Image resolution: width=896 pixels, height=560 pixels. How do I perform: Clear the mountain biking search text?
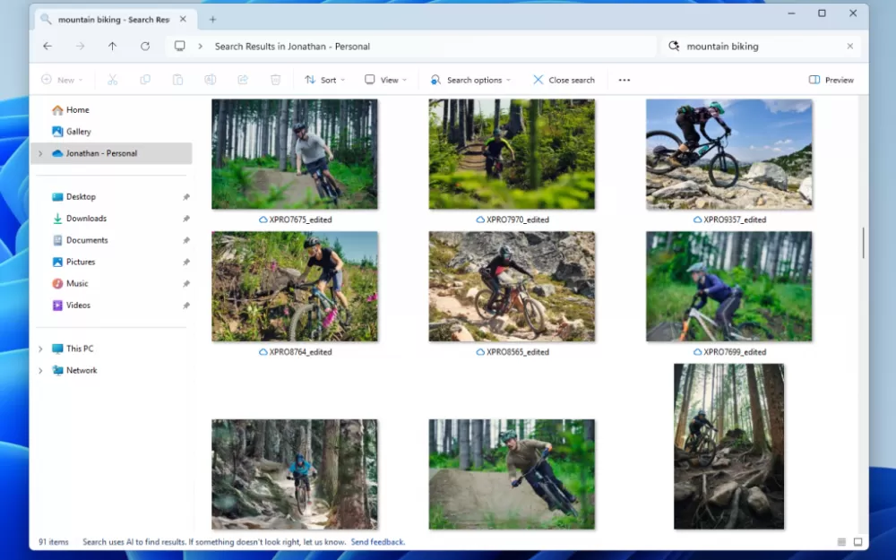point(849,47)
